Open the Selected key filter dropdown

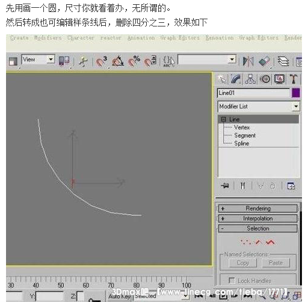162,297
